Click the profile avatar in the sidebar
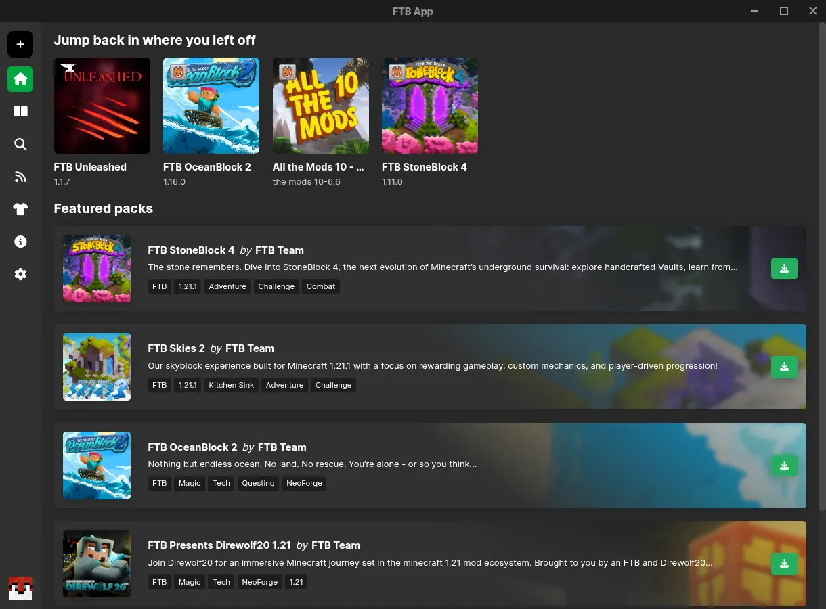The width and height of the screenshot is (826, 609). (20, 588)
